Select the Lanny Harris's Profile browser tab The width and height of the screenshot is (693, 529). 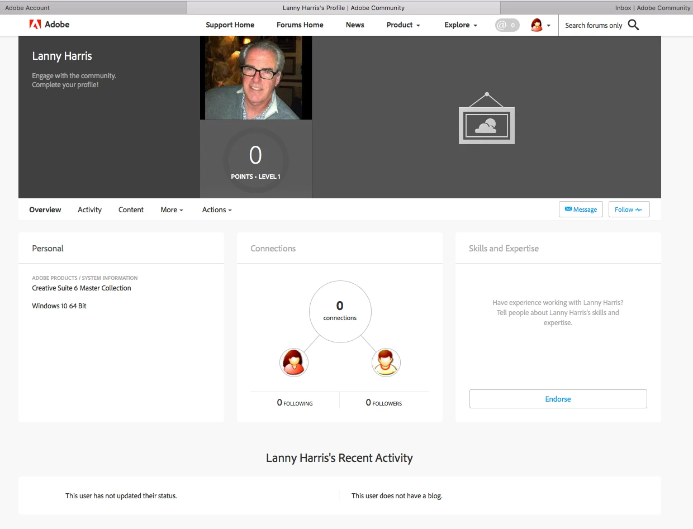click(344, 8)
